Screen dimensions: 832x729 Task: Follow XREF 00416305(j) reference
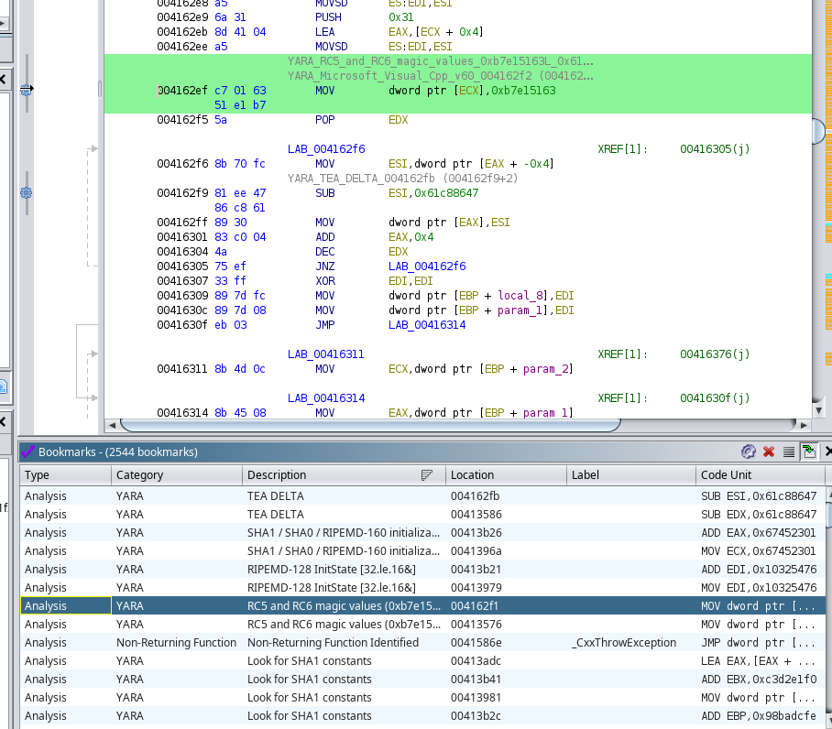point(715,149)
